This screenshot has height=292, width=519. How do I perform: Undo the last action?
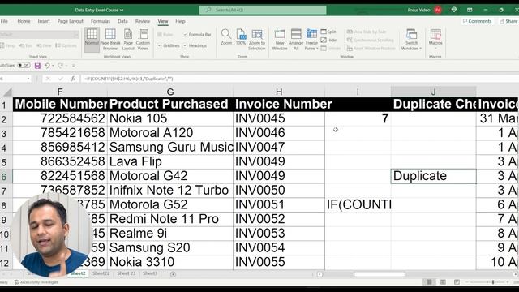(x=47, y=66)
